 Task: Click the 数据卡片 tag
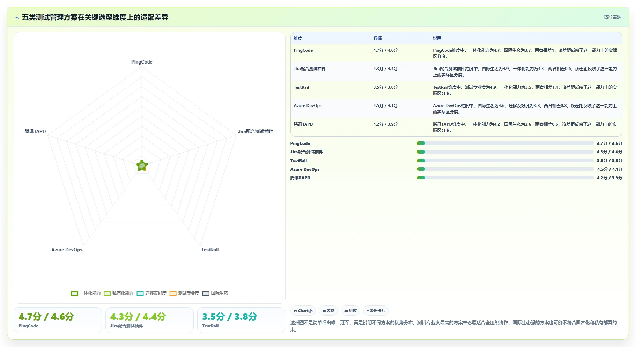tap(376, 311)
